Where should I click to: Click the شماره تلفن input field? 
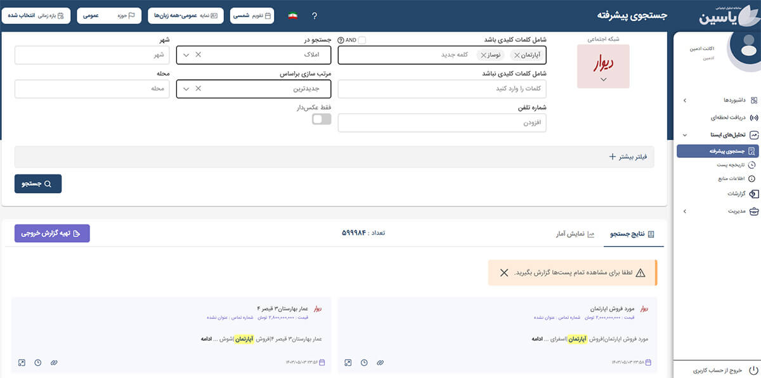442,122
